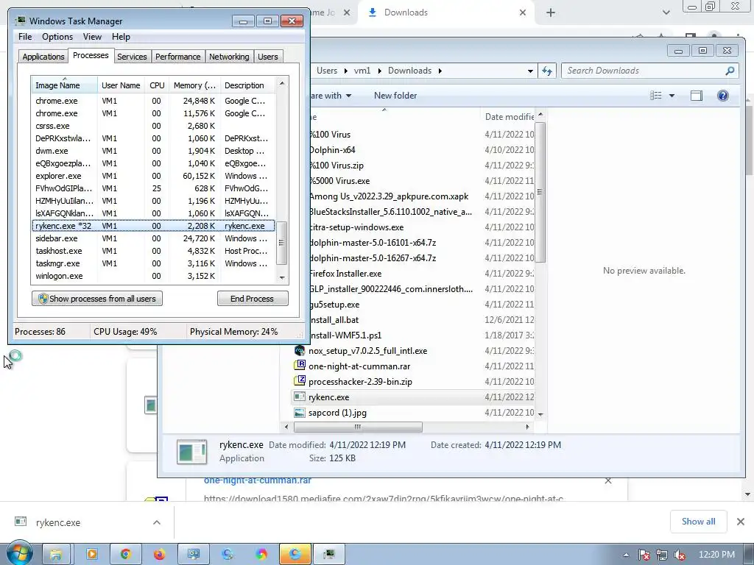Click Show all downloads button
Screen dimensions: 754x565
pyautogui.click(x=698, y=522)
